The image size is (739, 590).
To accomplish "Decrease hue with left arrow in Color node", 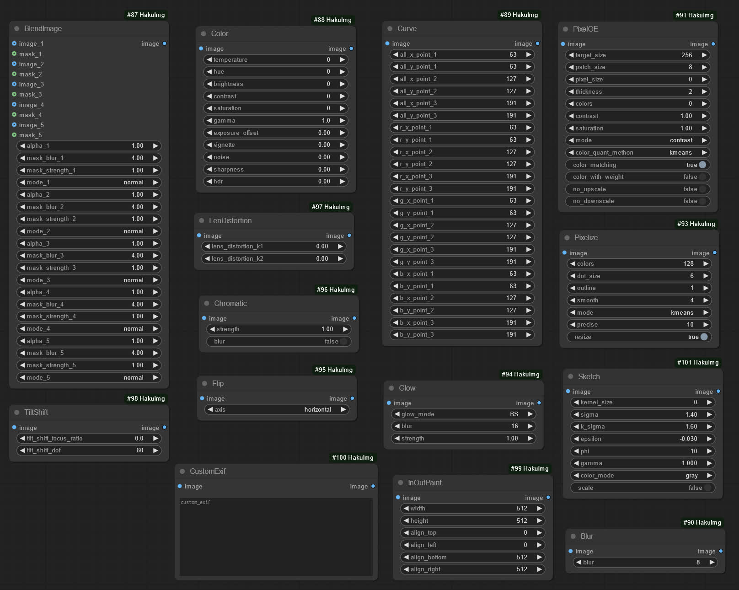I will coord(209,71).
